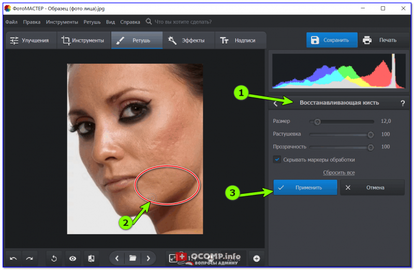The width and height of the screenshot is (414, 270).
Task: Click the Размер value 12,0
Action: (386, 121)
